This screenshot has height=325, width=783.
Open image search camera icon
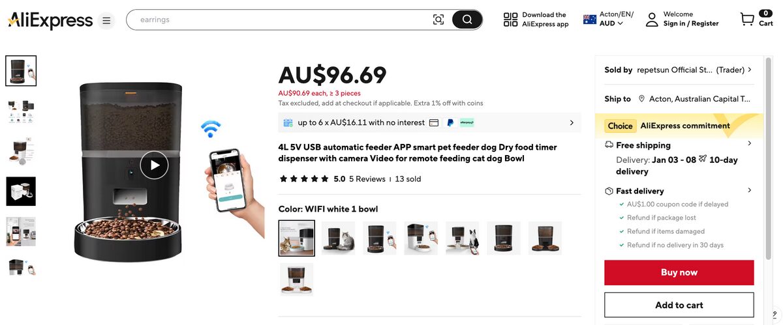(438, 20)
